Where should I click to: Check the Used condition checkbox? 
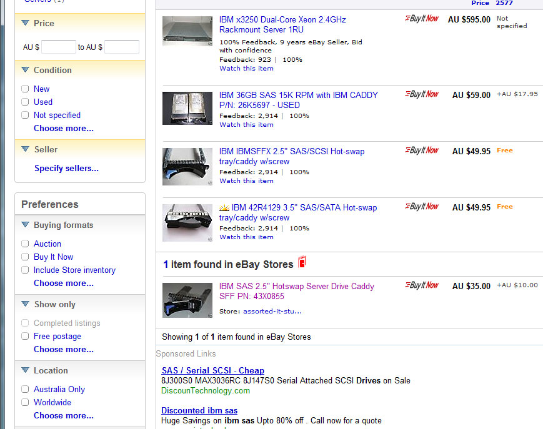tap(25, 102)
